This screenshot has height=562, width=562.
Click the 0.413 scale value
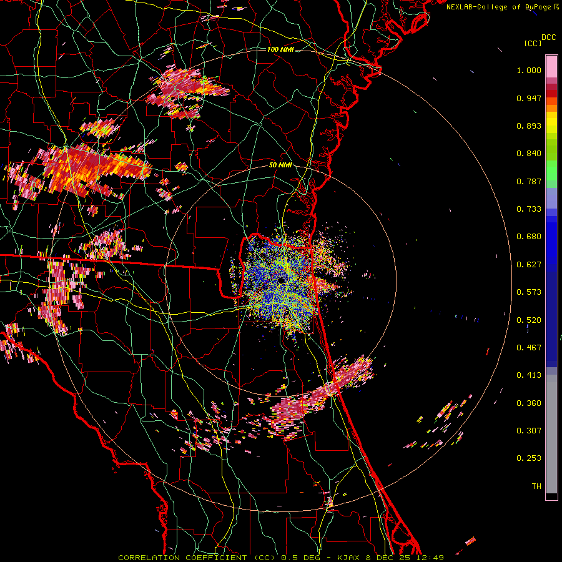click(x=529, y=375)
